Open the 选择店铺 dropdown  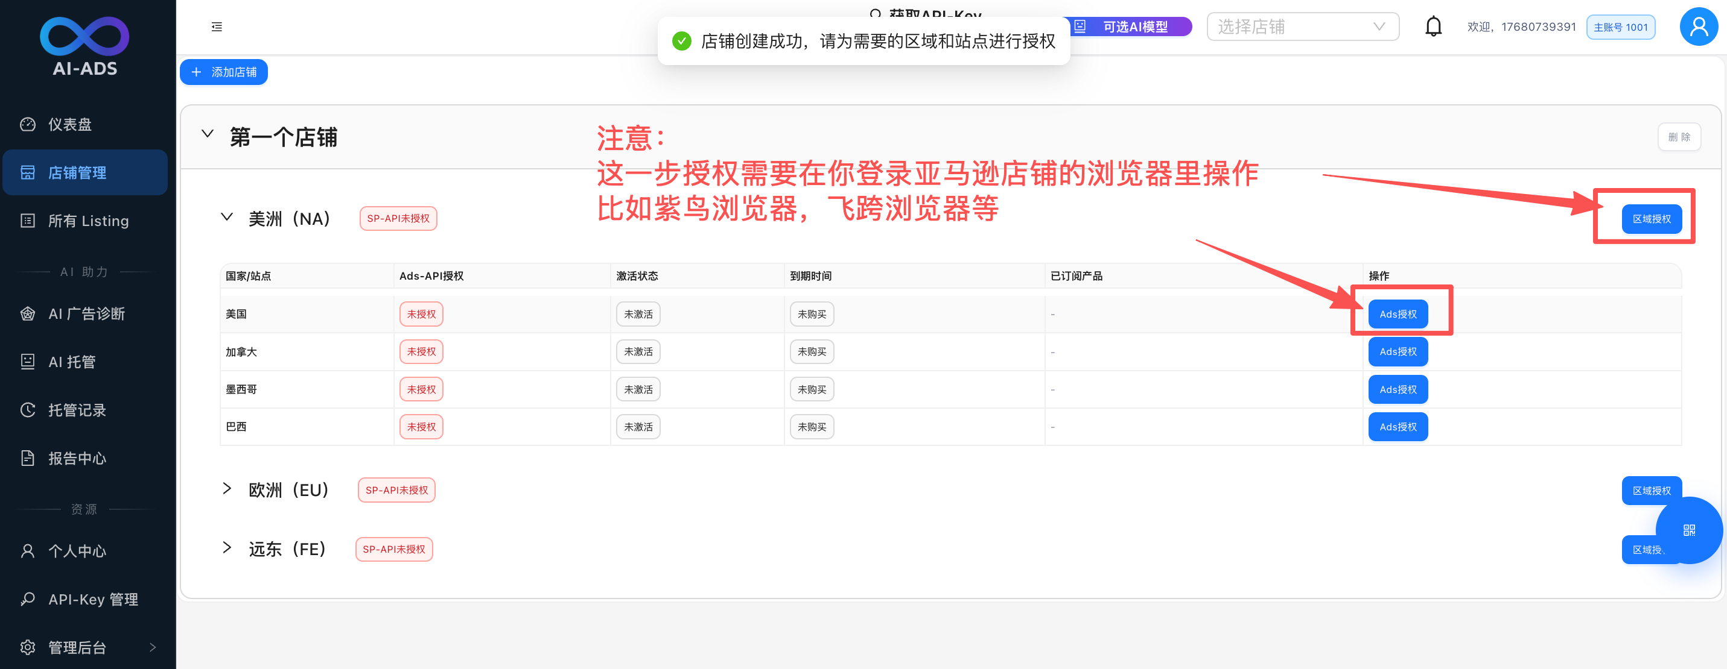pos(1302,27)
